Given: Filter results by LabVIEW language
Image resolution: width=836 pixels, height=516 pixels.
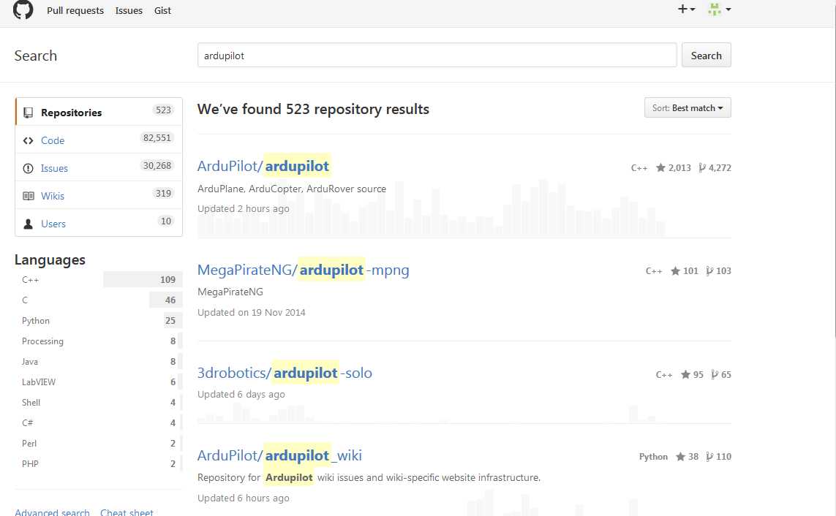Looking at the screenshot, I should (99, 382).
